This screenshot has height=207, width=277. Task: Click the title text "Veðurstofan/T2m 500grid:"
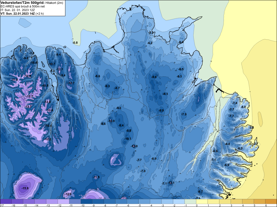coord(23,3)
